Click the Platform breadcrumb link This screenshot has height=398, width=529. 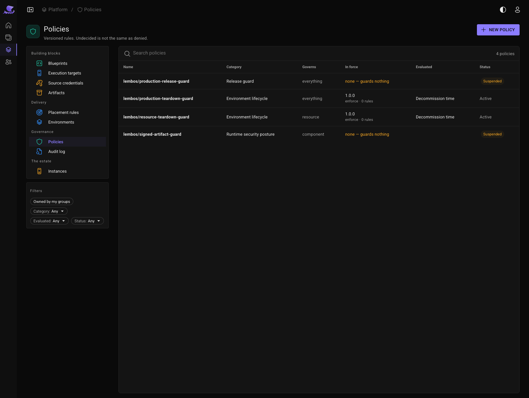pyautogui.click(x=55, y=10)
